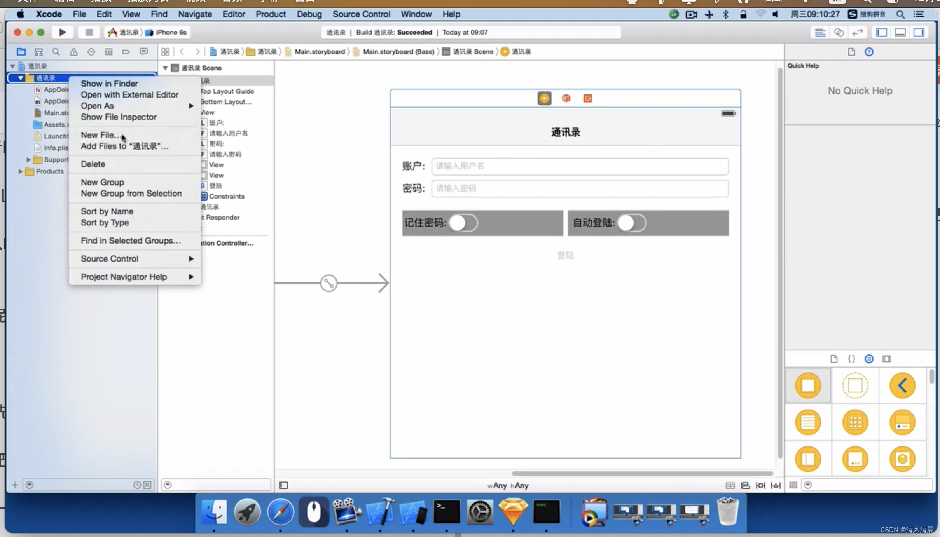The image size is (940, 537).
Task: Open the Navigator panel toggle icon
Action: click(880, 32)
